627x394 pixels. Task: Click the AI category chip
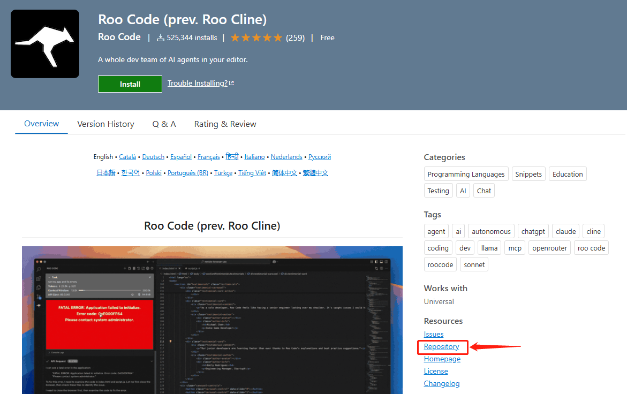pos(463,191)
